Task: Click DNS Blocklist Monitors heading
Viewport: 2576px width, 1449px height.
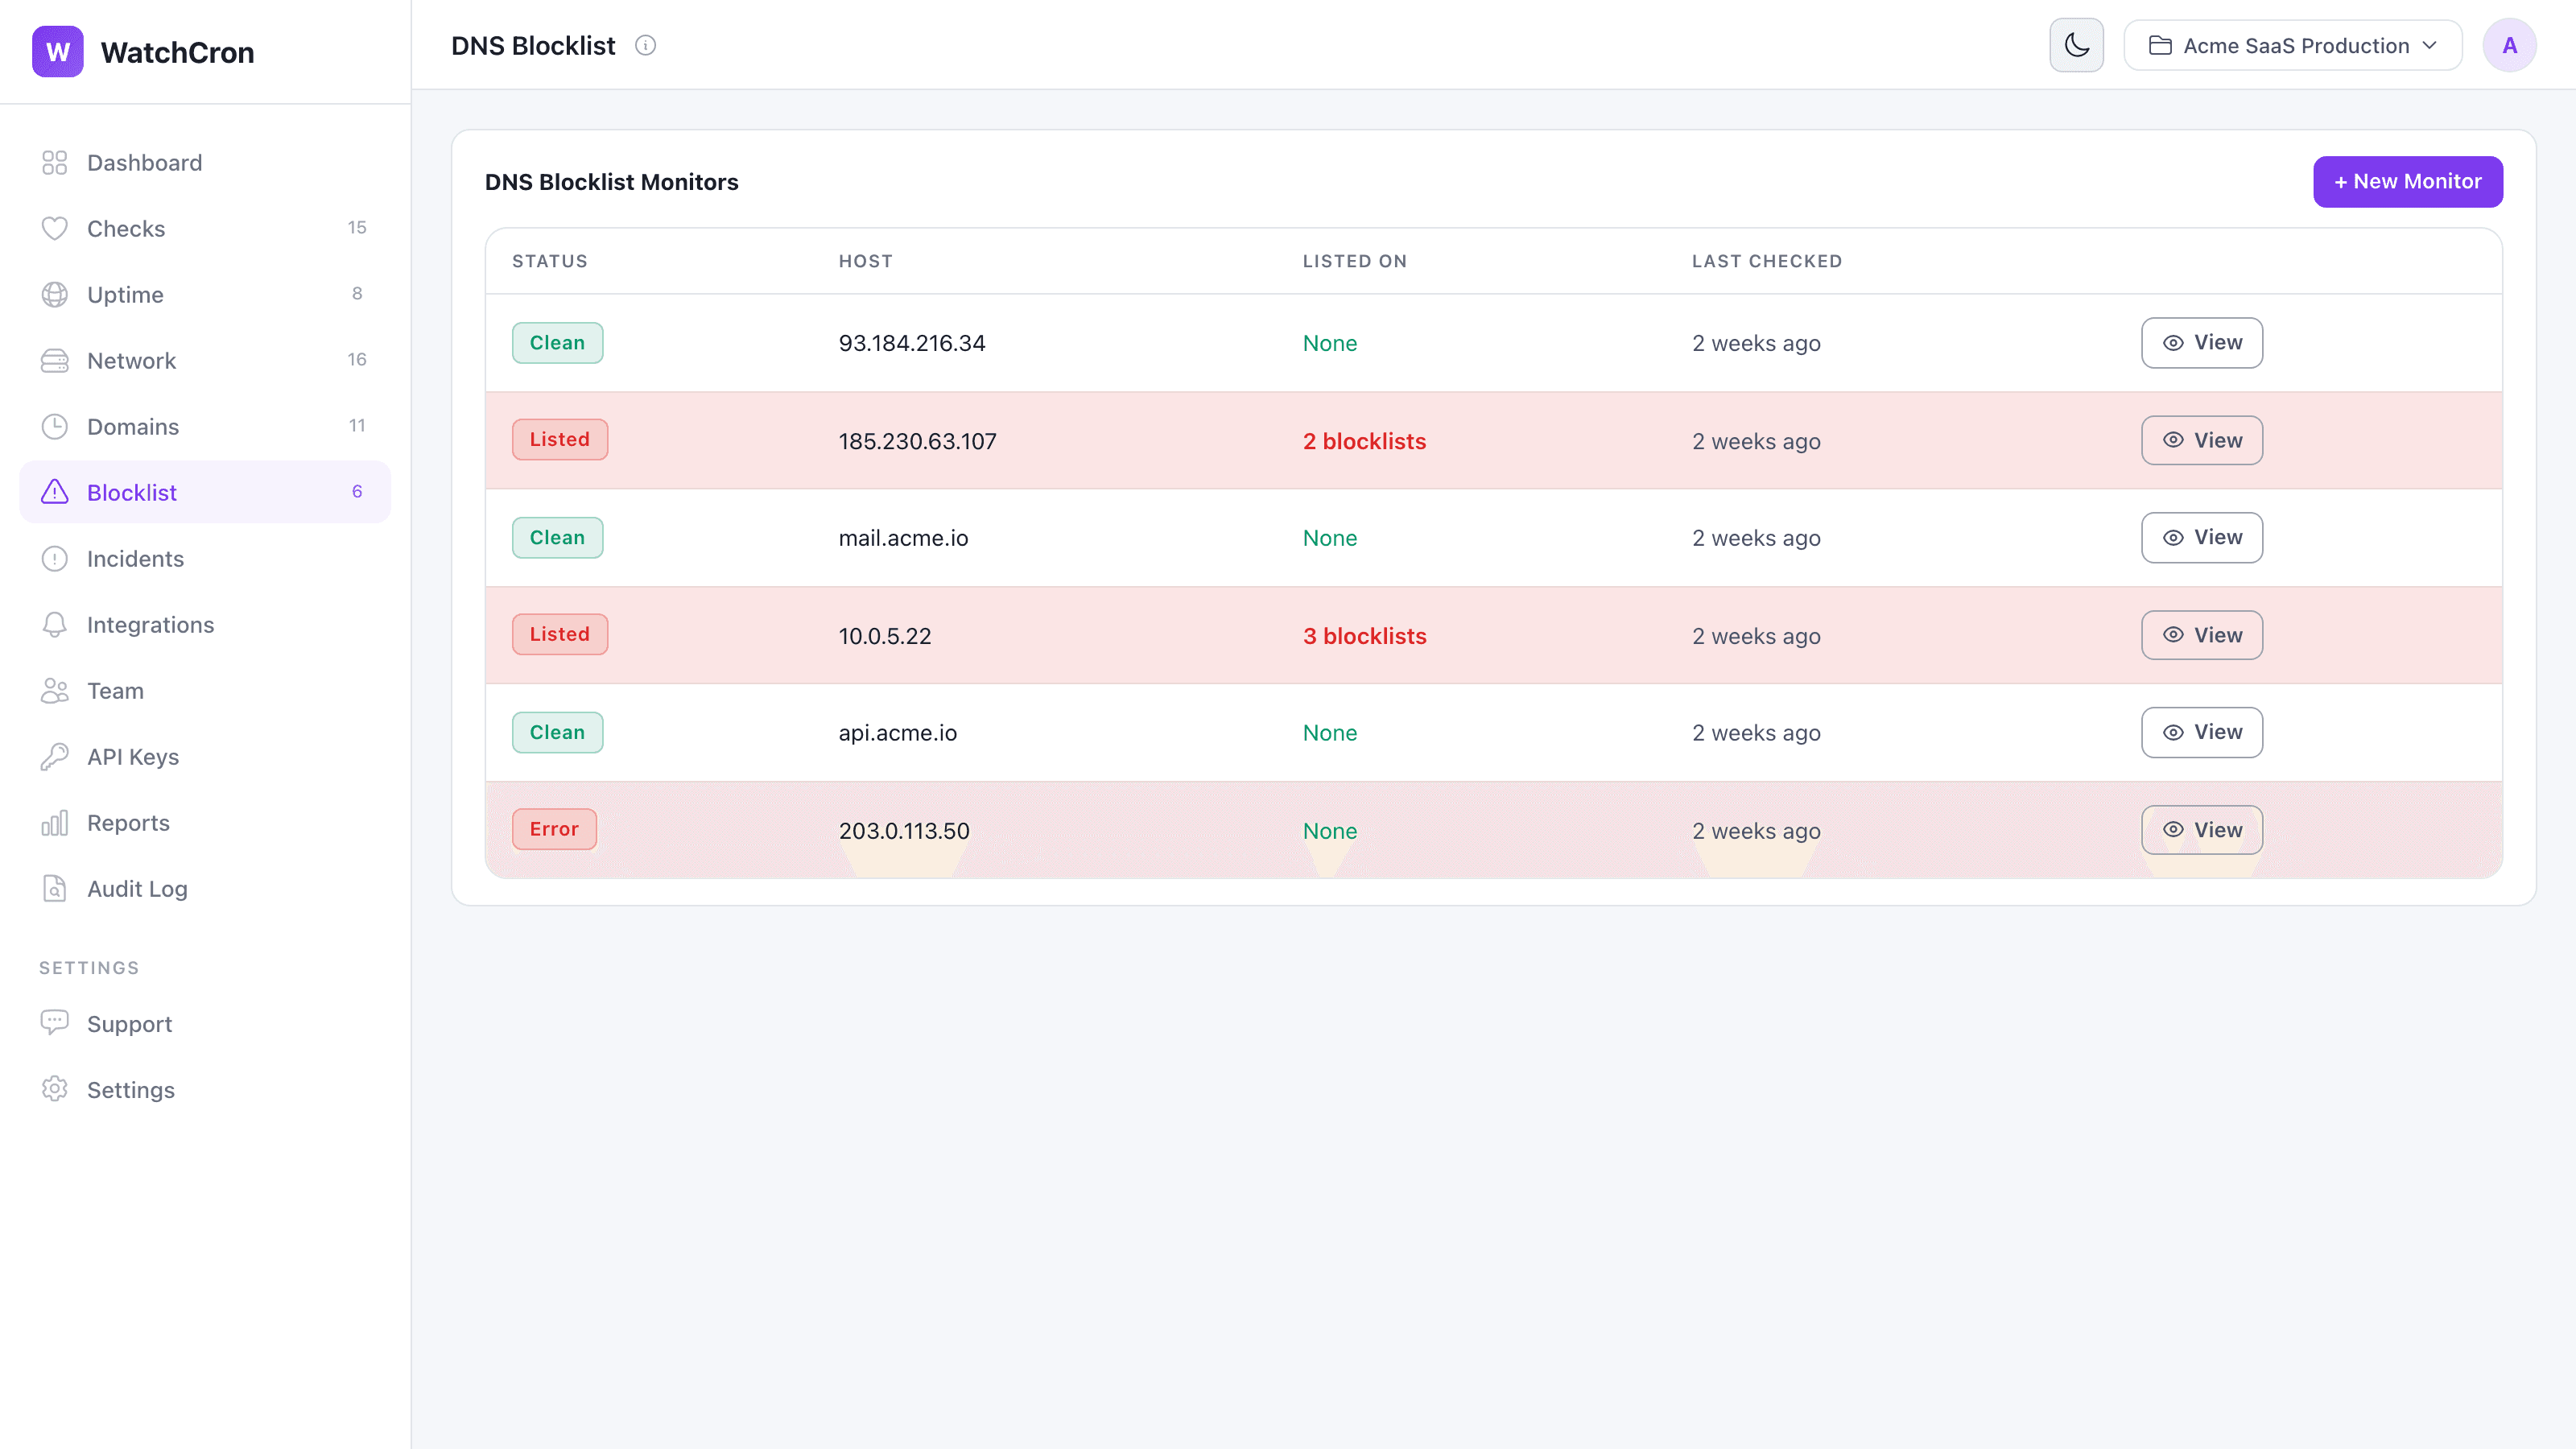Action: click(611, 182)
